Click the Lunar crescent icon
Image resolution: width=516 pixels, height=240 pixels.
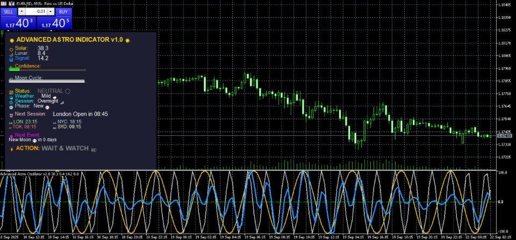(11, 55)
